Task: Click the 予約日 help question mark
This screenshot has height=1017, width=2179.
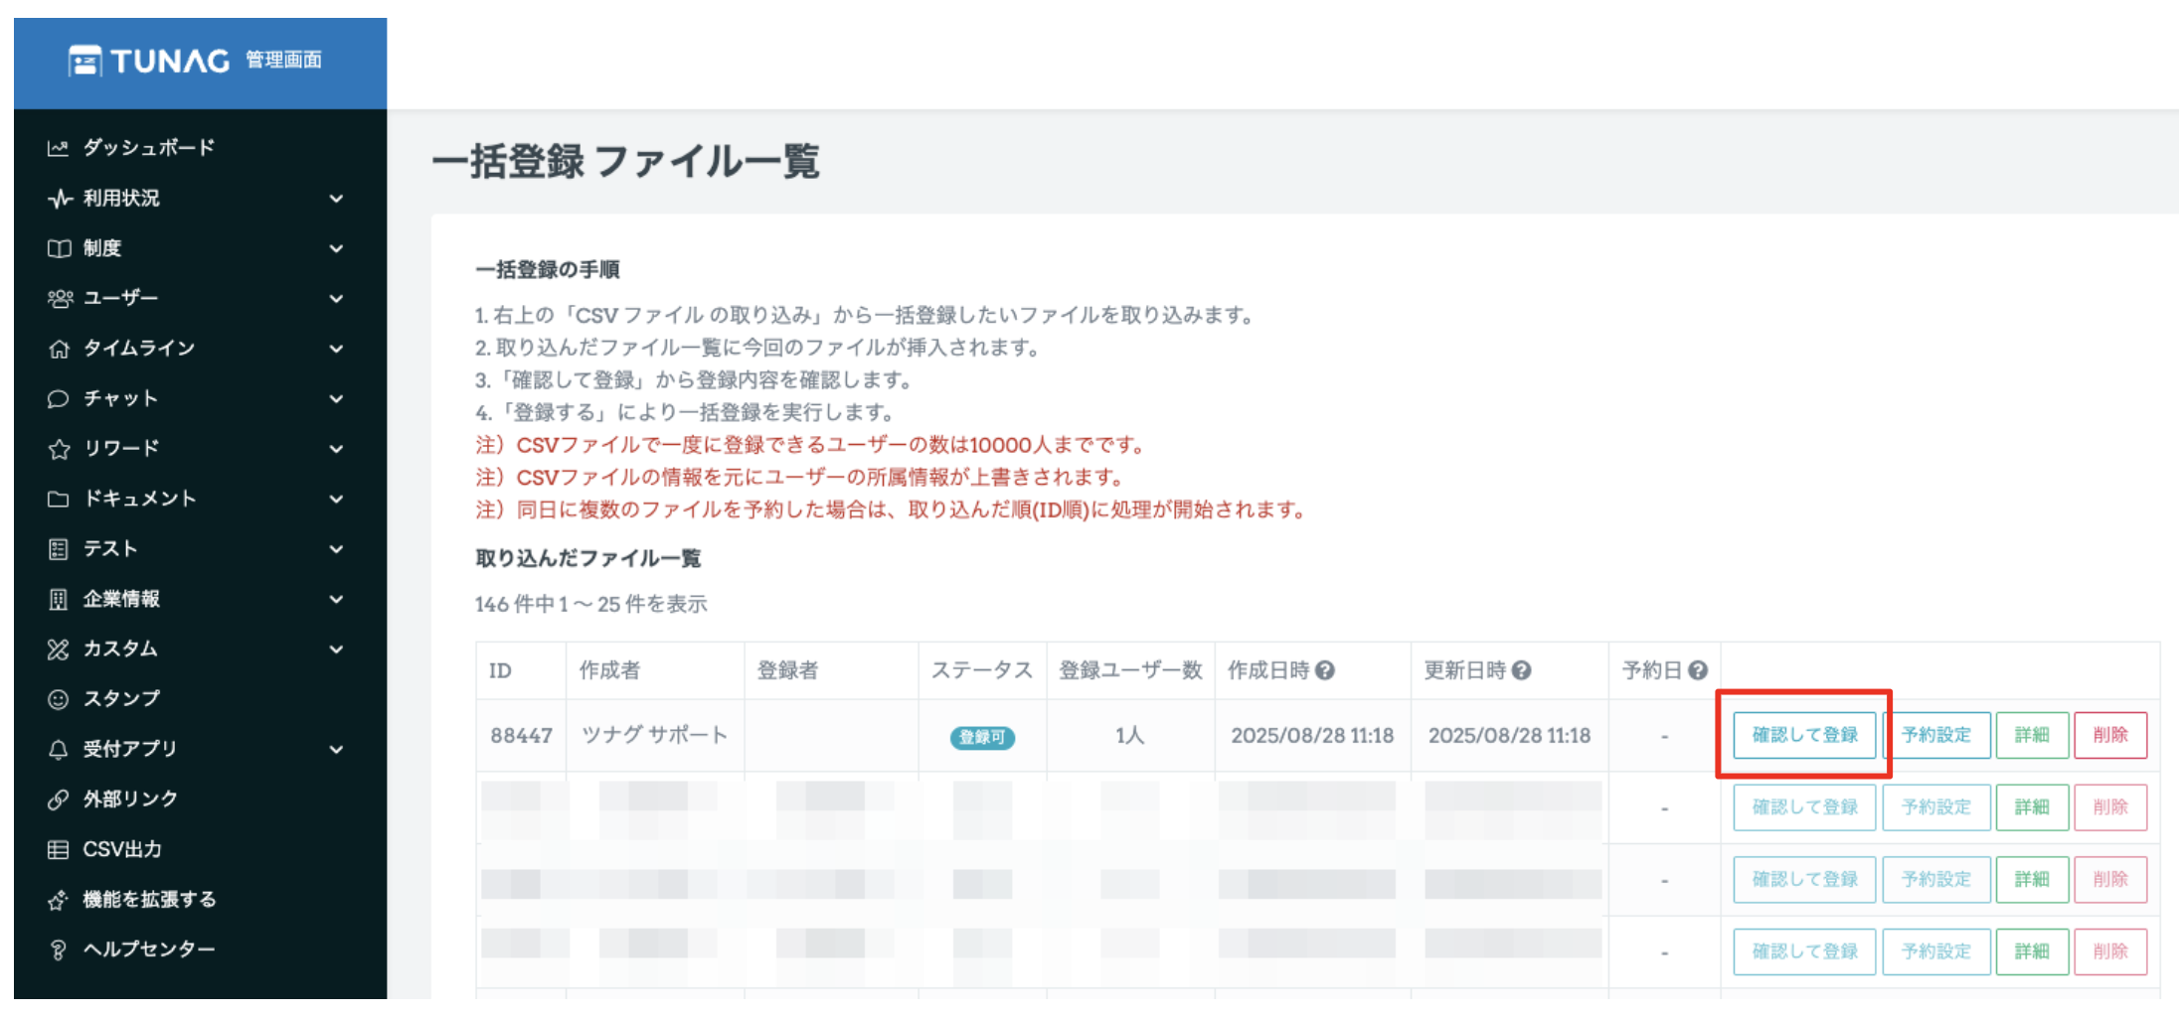Action: pos(1698,670)
